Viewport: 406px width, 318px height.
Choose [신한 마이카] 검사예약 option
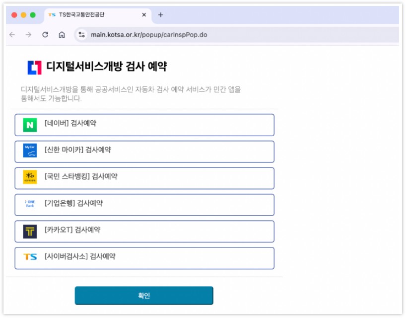click(144, 152)
